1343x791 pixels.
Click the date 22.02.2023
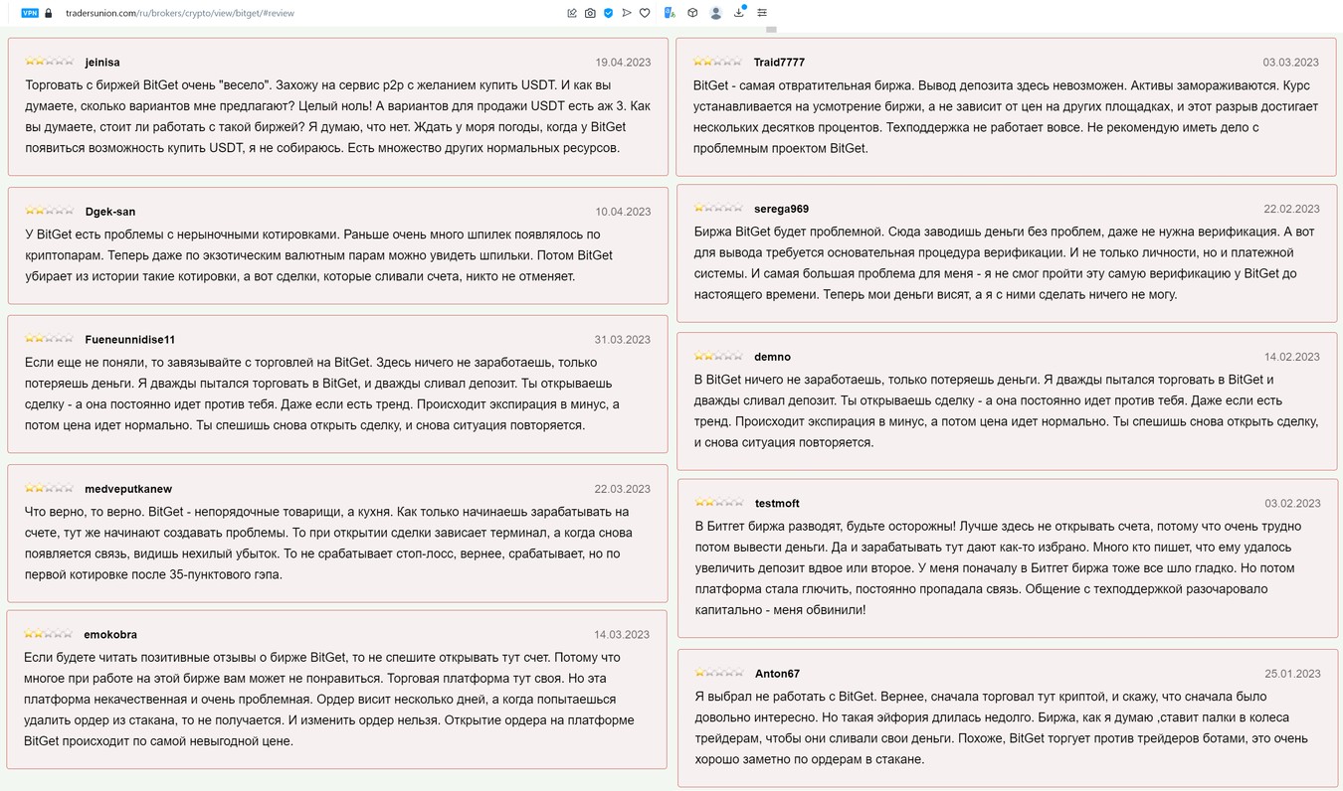click(1291, 209)
